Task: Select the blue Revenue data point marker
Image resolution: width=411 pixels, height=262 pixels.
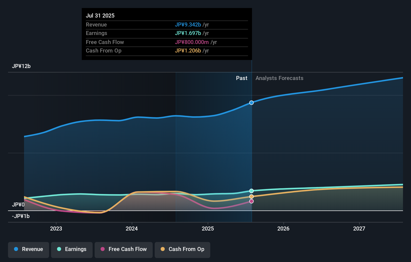Action: (251, 102)
